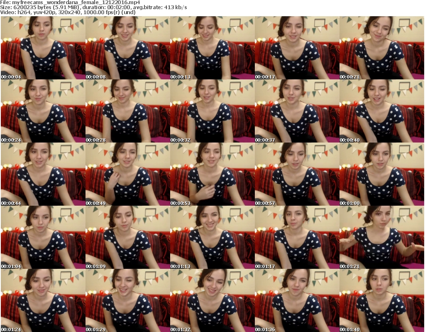This screenshot has height=332, width=425.
Task: Select the thumbnail timestamped 00:01:40
Action: (382, 300)
